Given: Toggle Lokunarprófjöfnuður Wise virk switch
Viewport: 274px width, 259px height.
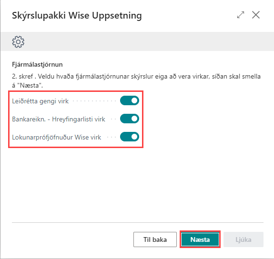Looking at the screenshot, I should 130,137.
